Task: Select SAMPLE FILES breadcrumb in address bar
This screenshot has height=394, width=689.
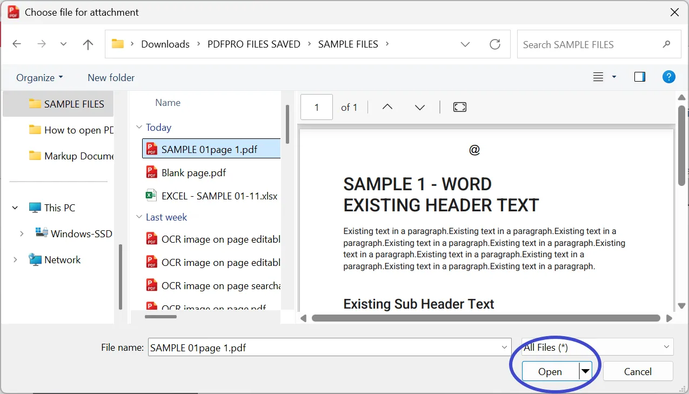Action: click(348, 44)
